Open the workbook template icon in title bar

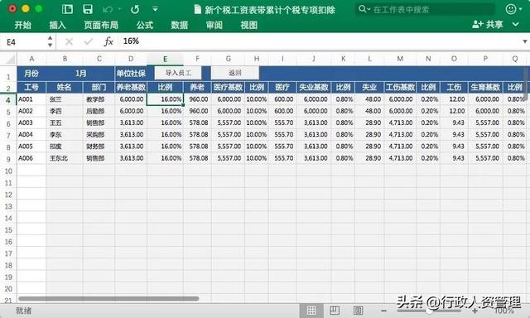pos(67,9)
